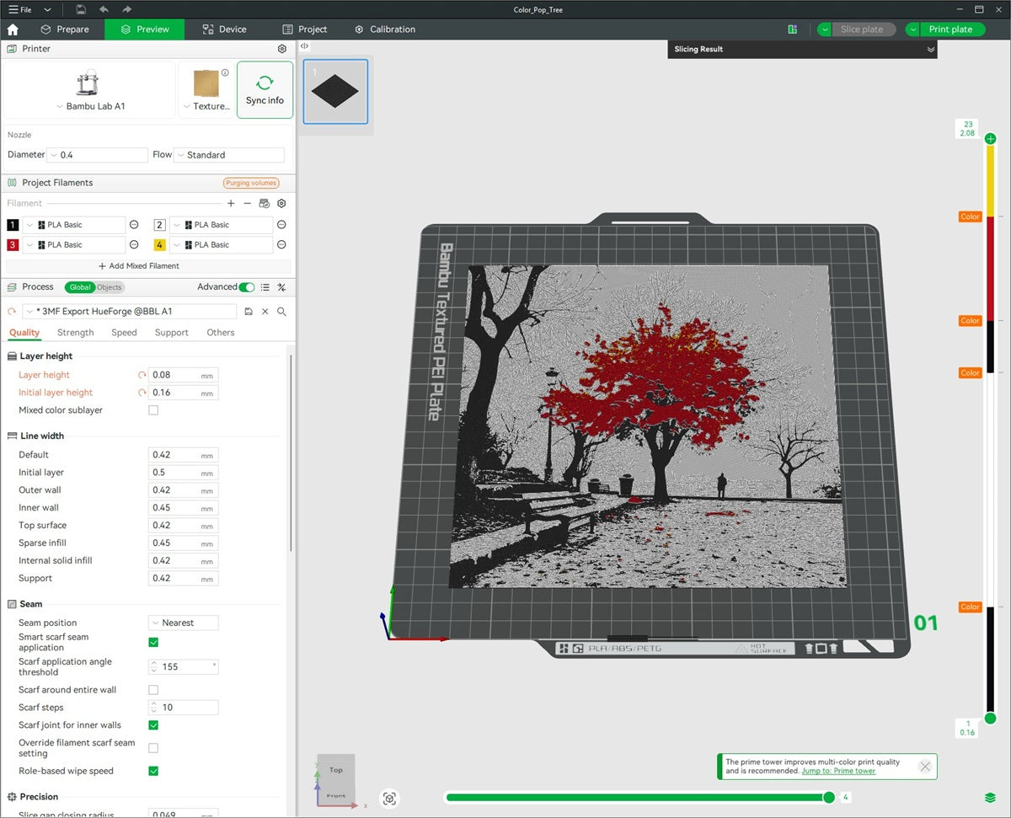This screenshot has width=1011, height=818.
Task: Open printer settings gear icon
Action: [282, 49]
